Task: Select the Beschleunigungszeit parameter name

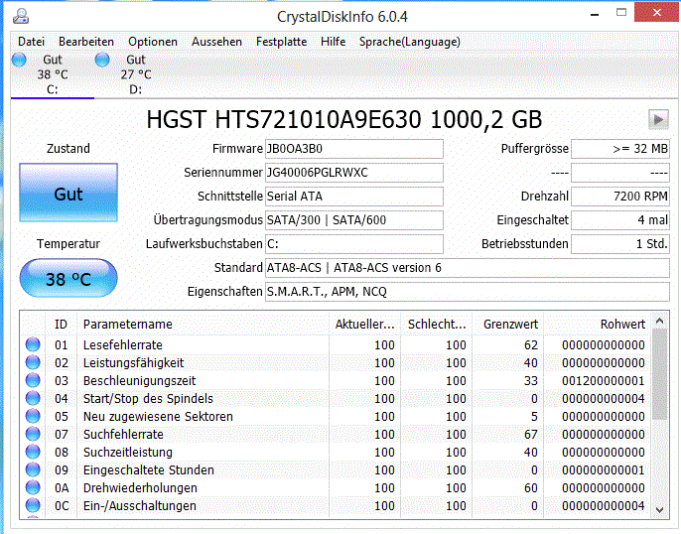Action: pos(139,381)
